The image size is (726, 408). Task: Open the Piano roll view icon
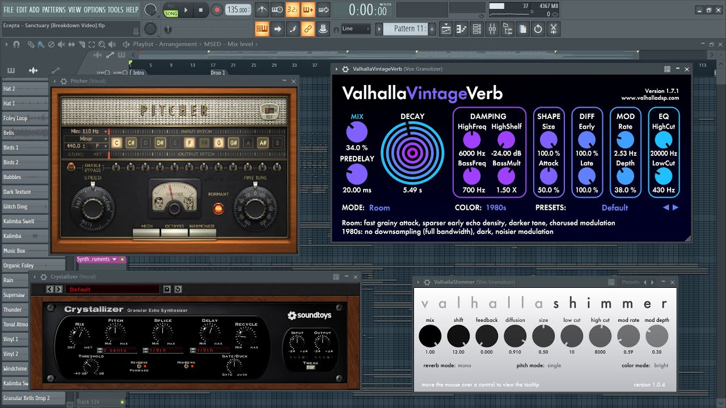click(462, 28)
